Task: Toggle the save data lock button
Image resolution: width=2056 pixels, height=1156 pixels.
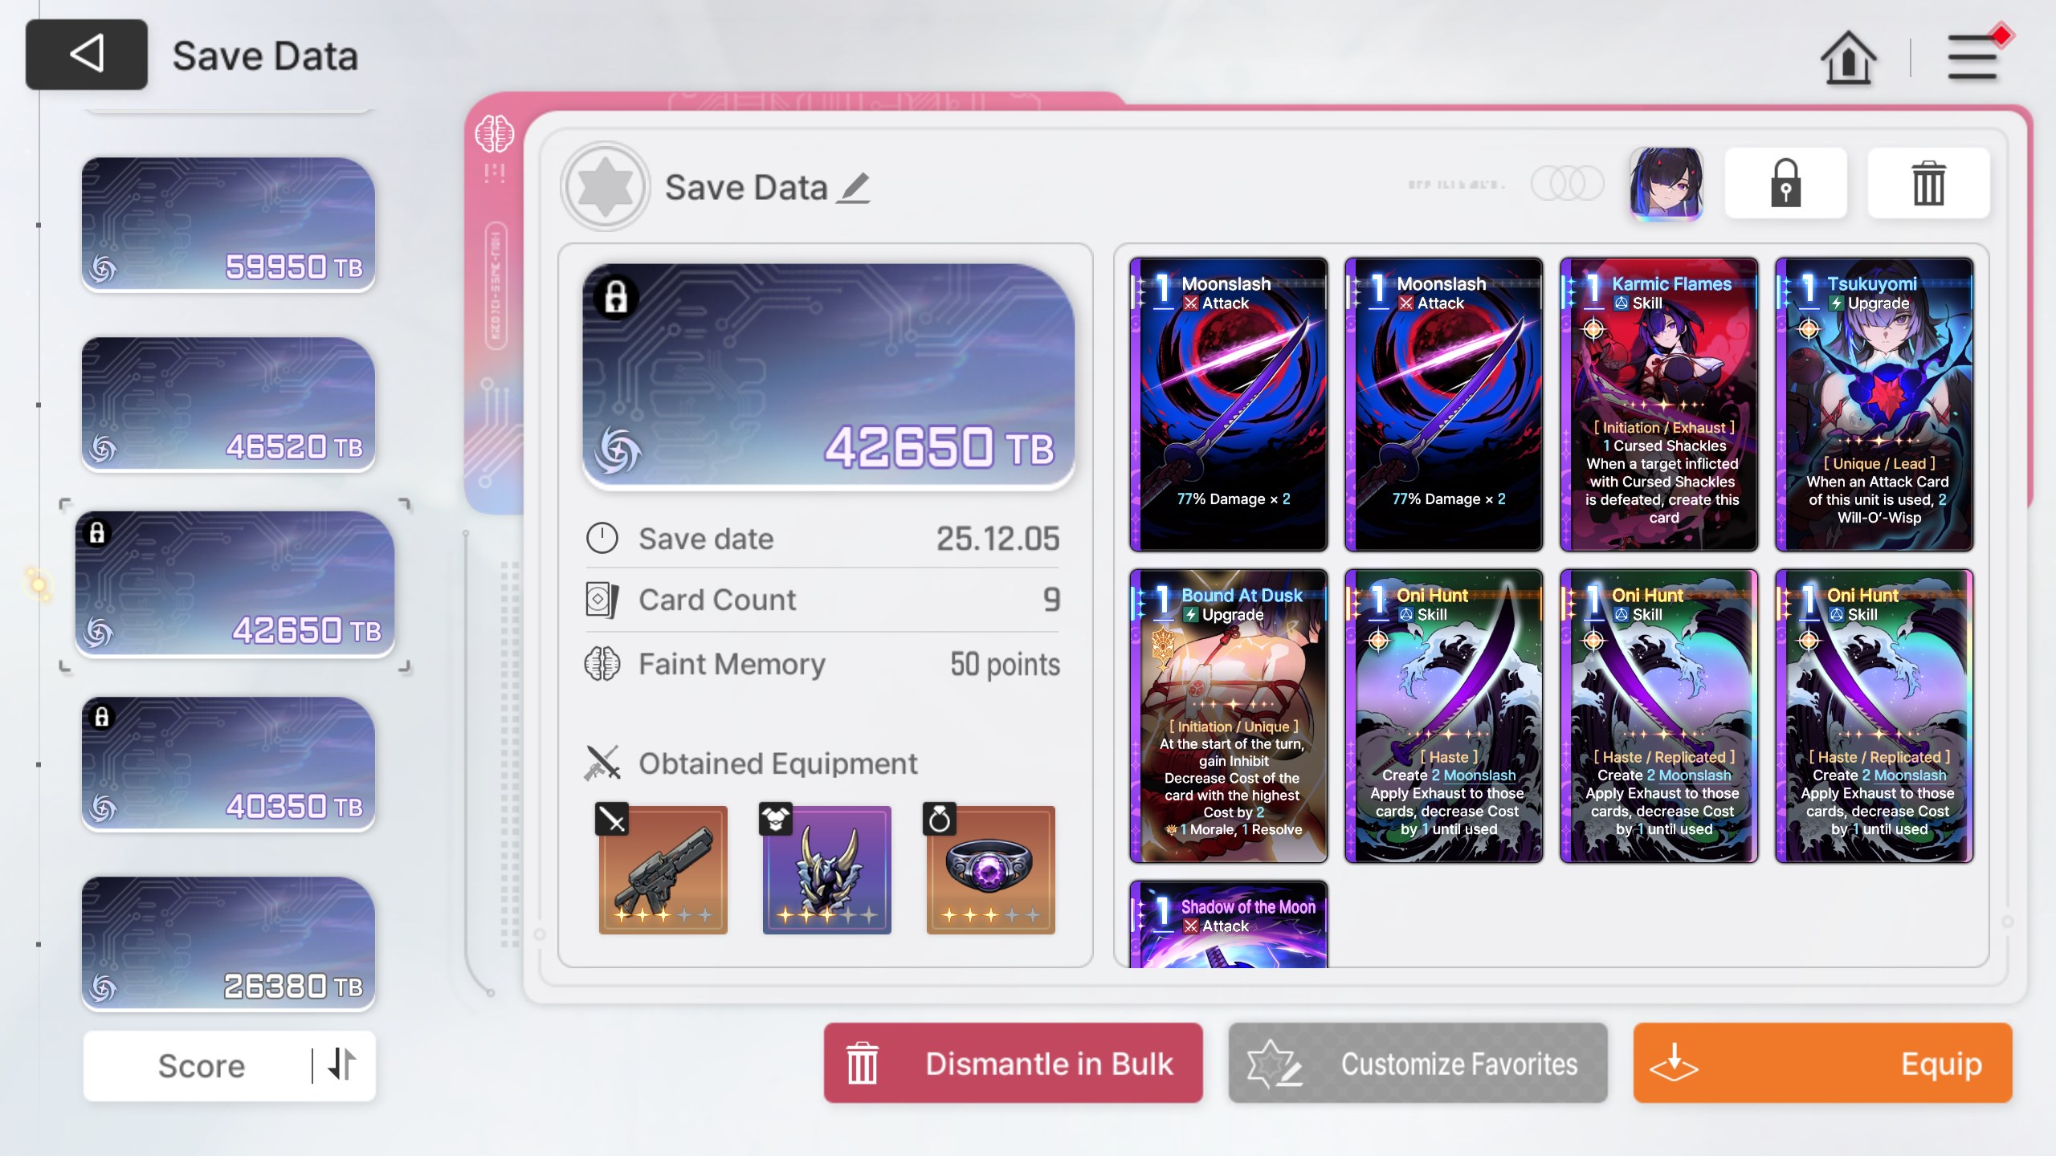Action: tap(1785, 183)
